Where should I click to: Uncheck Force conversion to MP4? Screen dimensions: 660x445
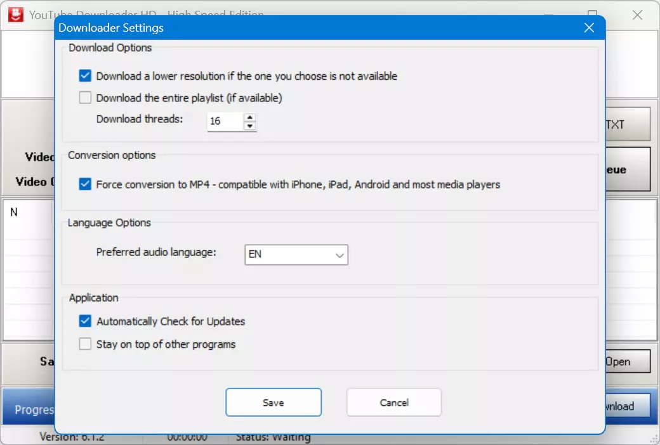coord(85,184)
